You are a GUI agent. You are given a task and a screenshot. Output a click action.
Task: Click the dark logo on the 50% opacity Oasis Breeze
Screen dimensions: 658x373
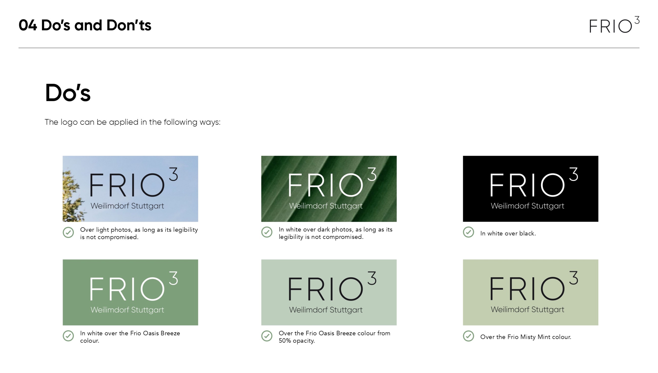[328, 292]
